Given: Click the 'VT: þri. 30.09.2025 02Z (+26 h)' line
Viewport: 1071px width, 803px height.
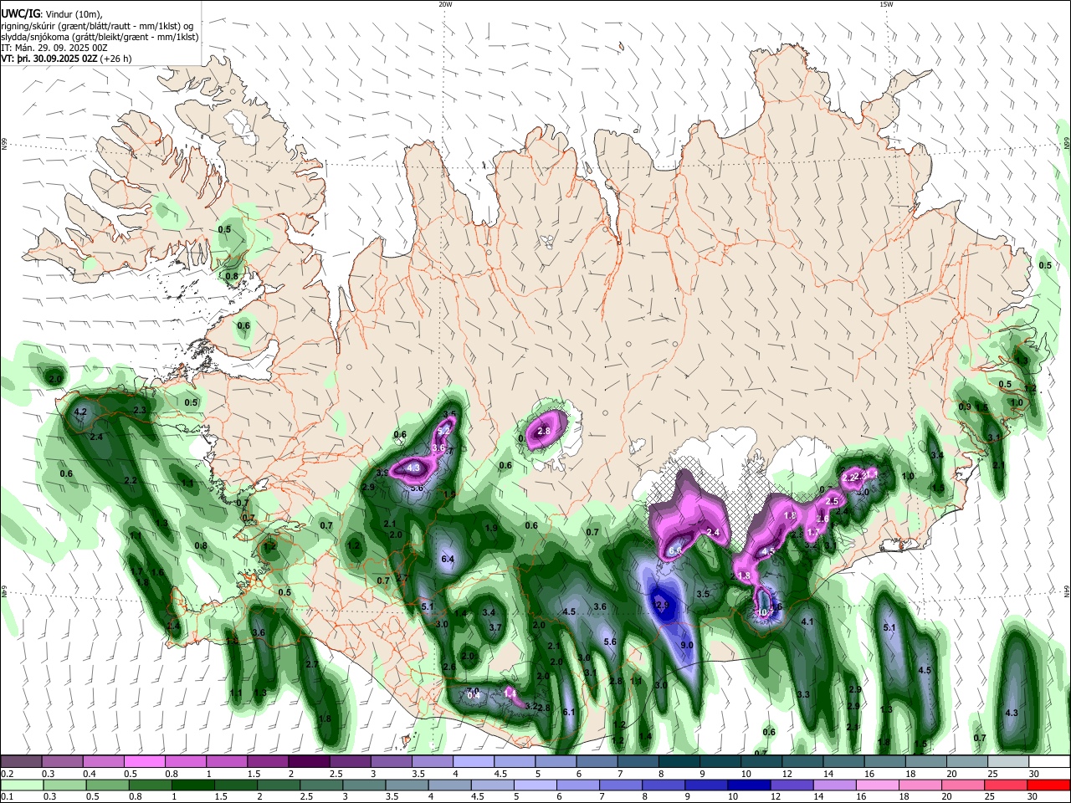Looking at the screenshot, I should click(x=67, y=59).
